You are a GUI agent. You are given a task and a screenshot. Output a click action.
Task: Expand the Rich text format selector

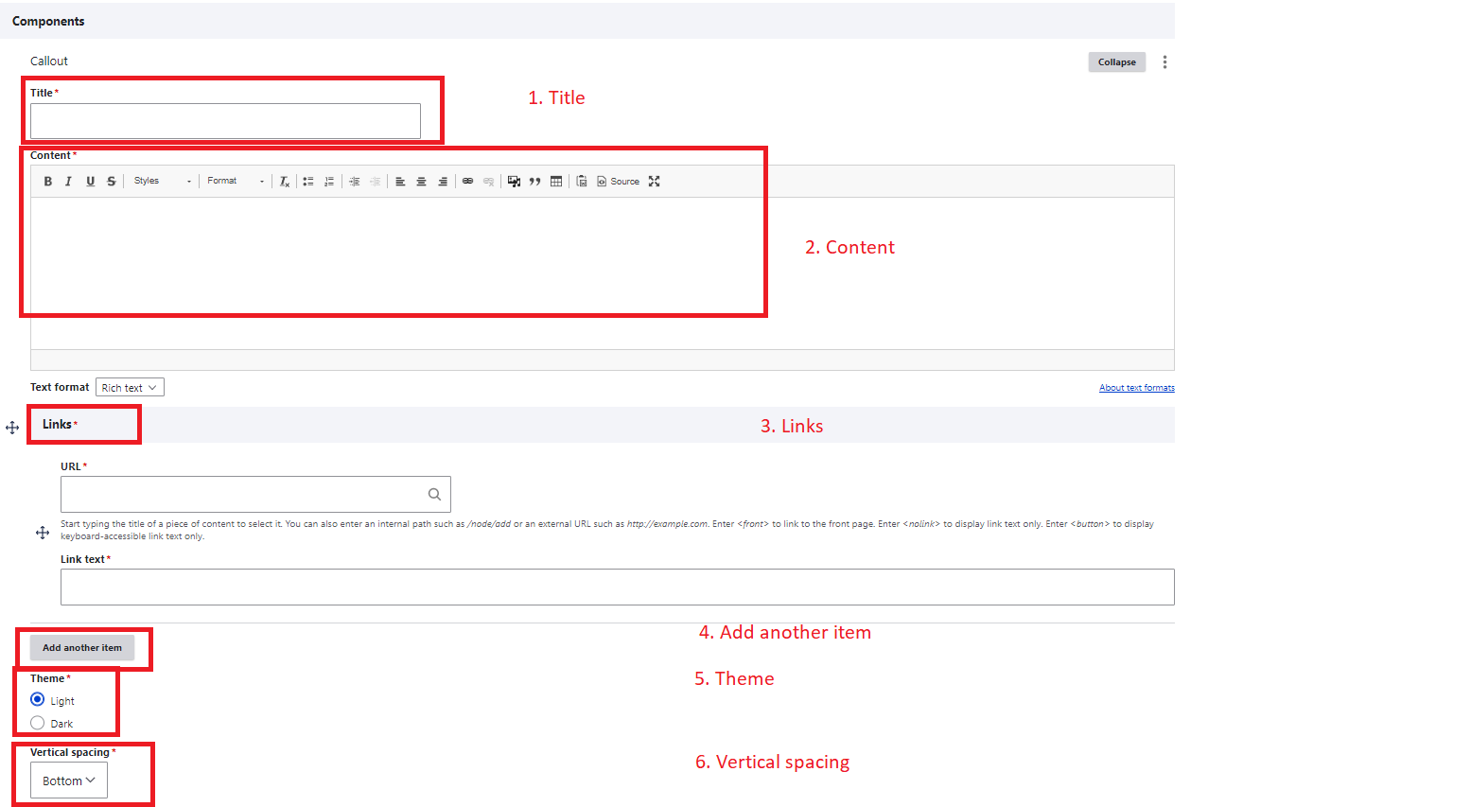[x=130, y=388]
